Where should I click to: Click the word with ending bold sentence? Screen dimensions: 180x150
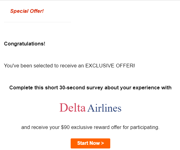[x=166, y=88]
